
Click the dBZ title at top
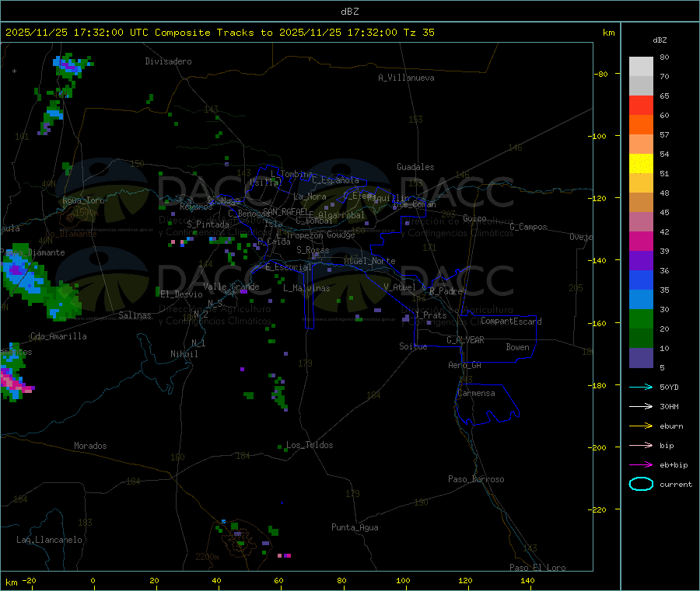(349, 12)
